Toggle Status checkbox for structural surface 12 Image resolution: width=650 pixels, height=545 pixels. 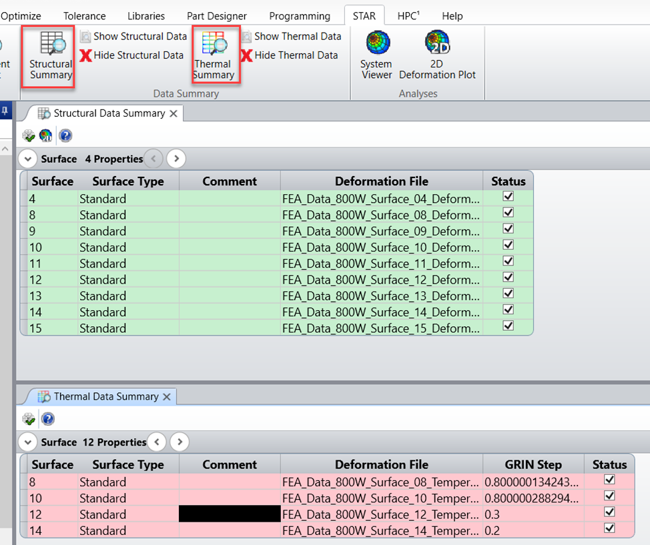508,278
